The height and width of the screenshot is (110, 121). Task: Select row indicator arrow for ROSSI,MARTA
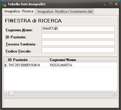coord(6,65)
